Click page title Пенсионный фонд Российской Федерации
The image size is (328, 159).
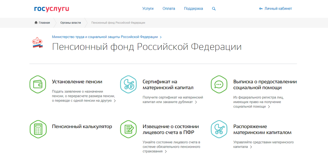click(147, 47)
